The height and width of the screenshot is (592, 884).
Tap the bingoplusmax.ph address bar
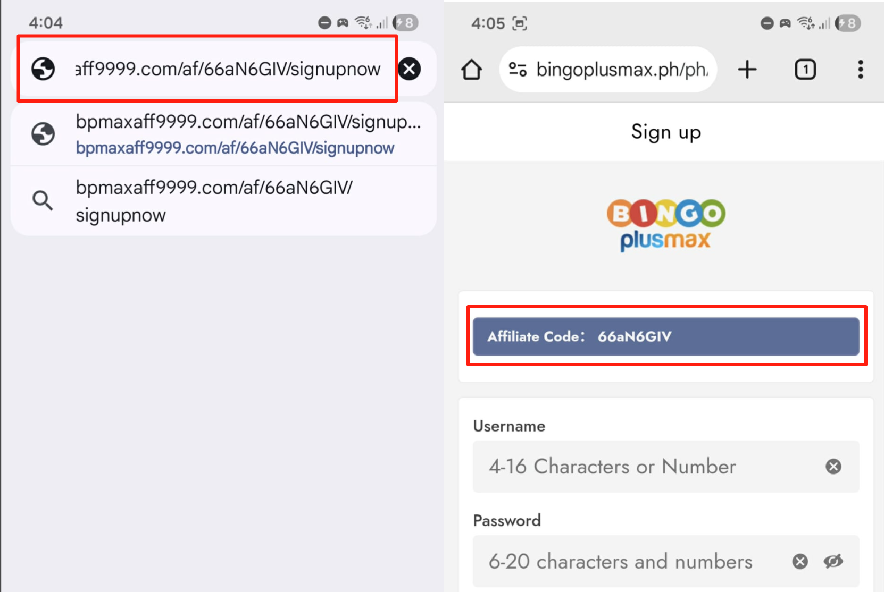click(621, 70)
